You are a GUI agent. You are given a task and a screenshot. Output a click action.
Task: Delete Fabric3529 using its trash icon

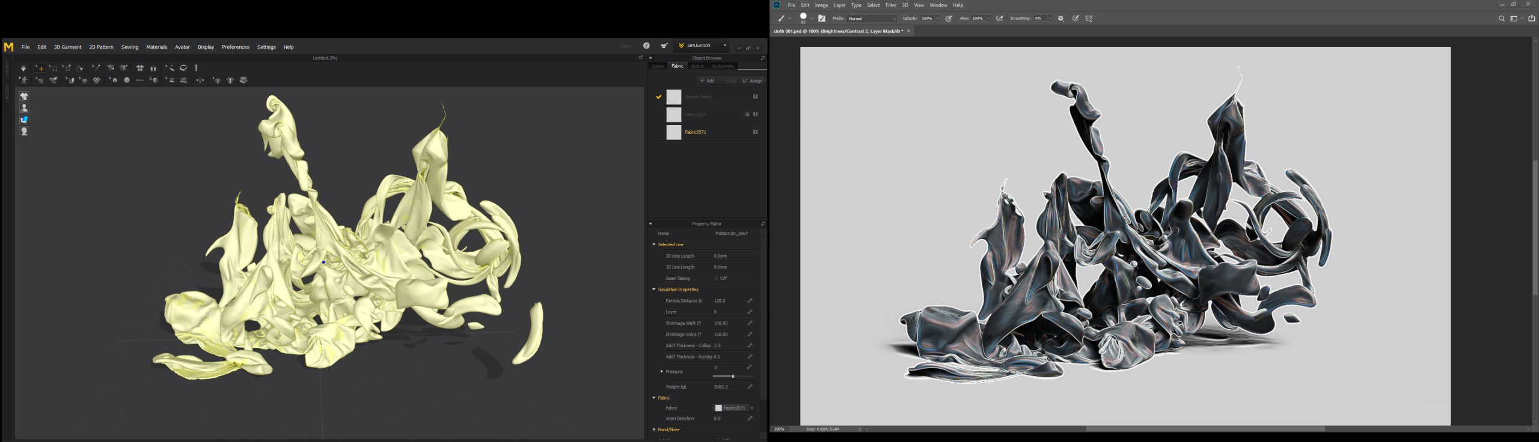(x=747, y=114)
